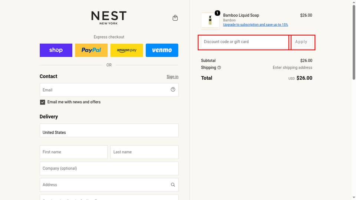Pay with Shop Pay express button
This screenshot has width=356, height=200.
pyautogui.click(x=56, y=50)
